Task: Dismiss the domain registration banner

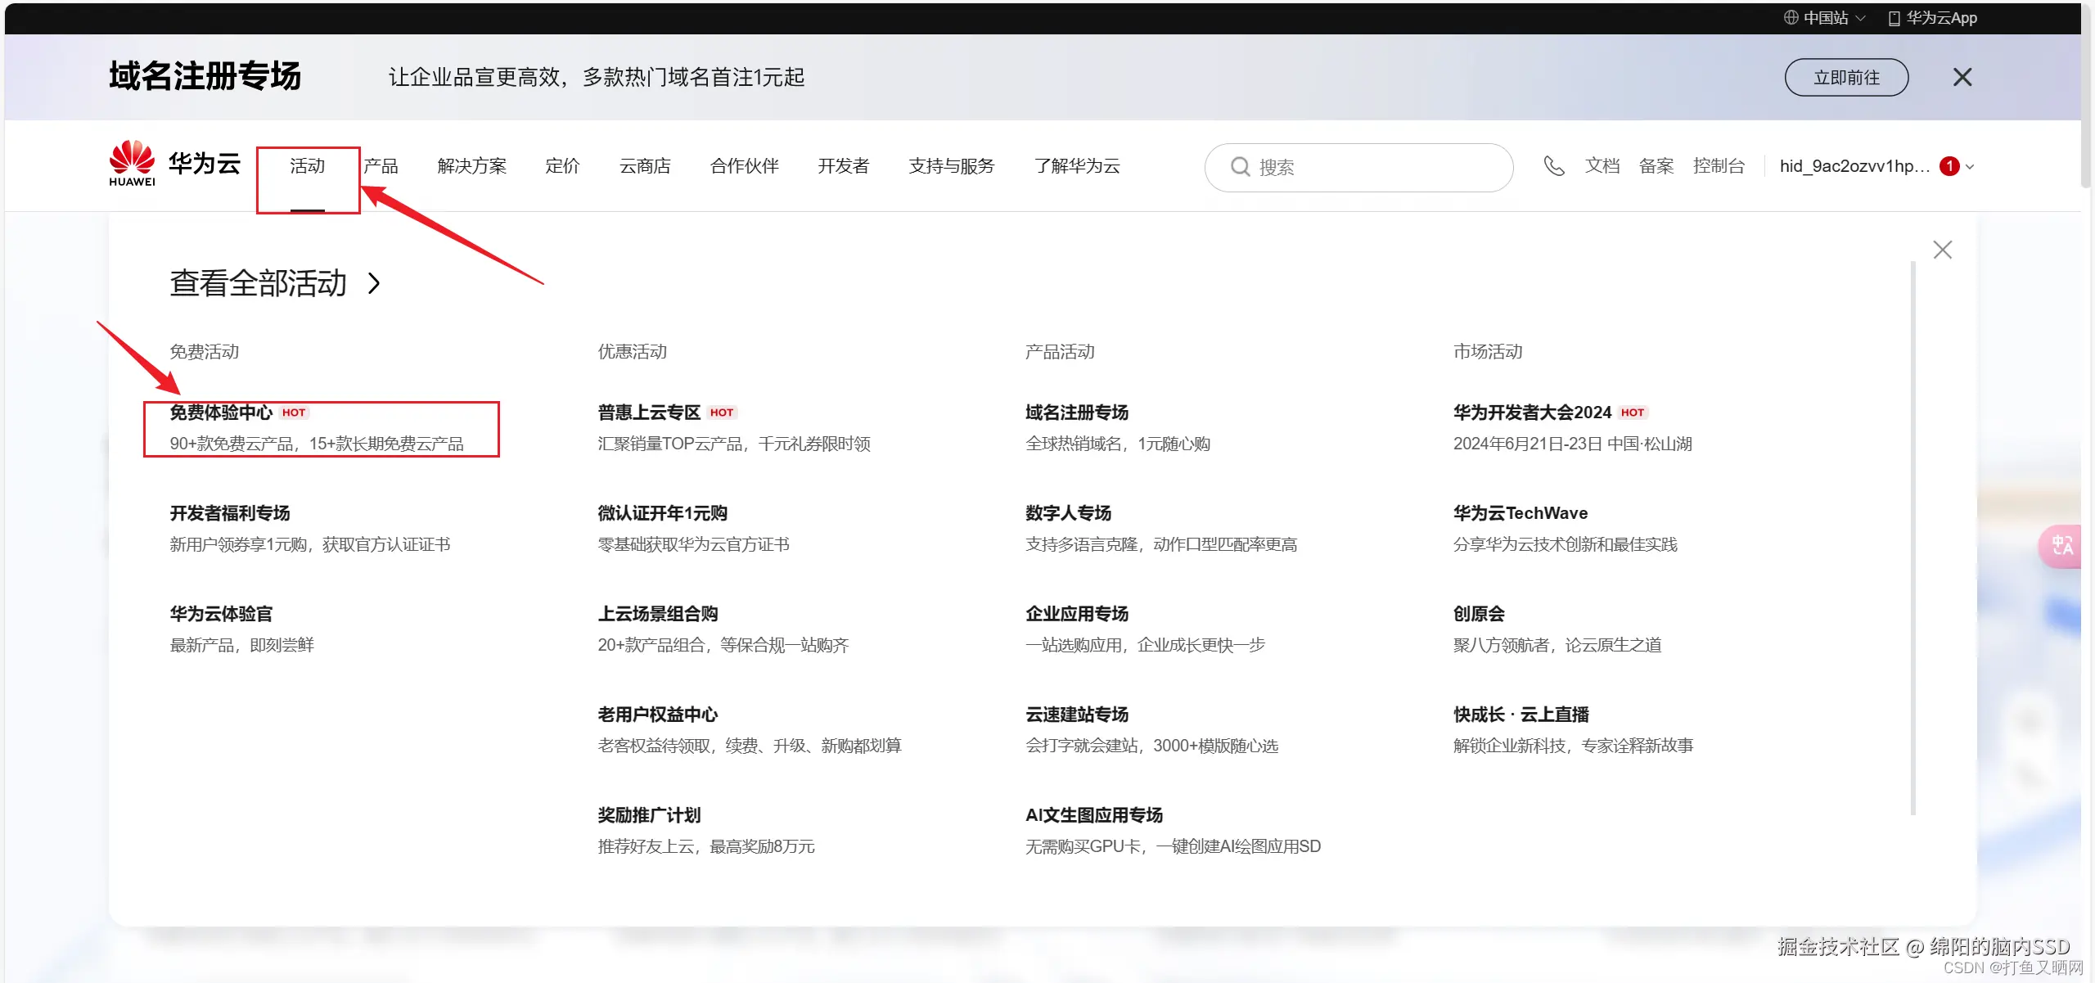Action: pos(1962,78)
